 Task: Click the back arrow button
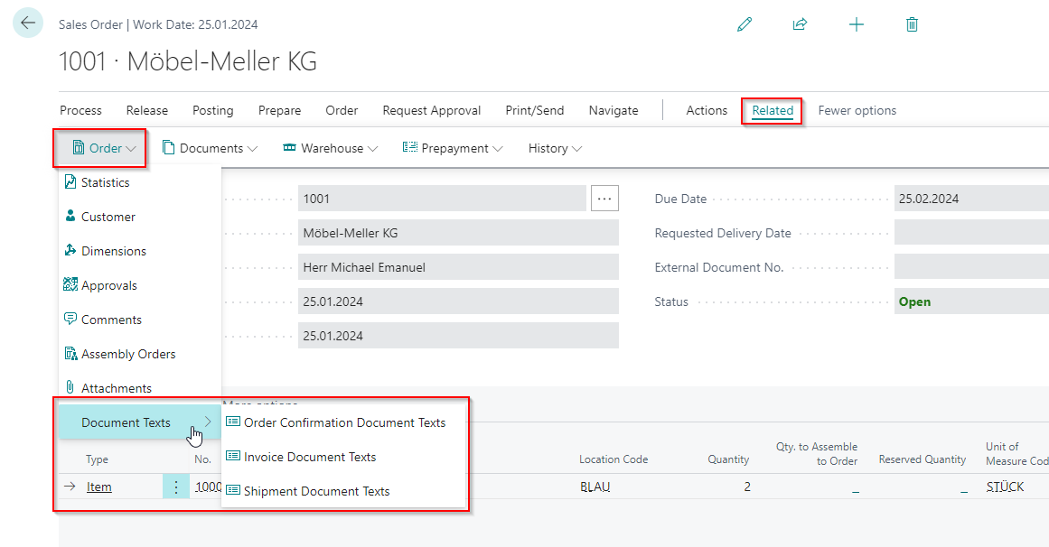tap(28, 23)
